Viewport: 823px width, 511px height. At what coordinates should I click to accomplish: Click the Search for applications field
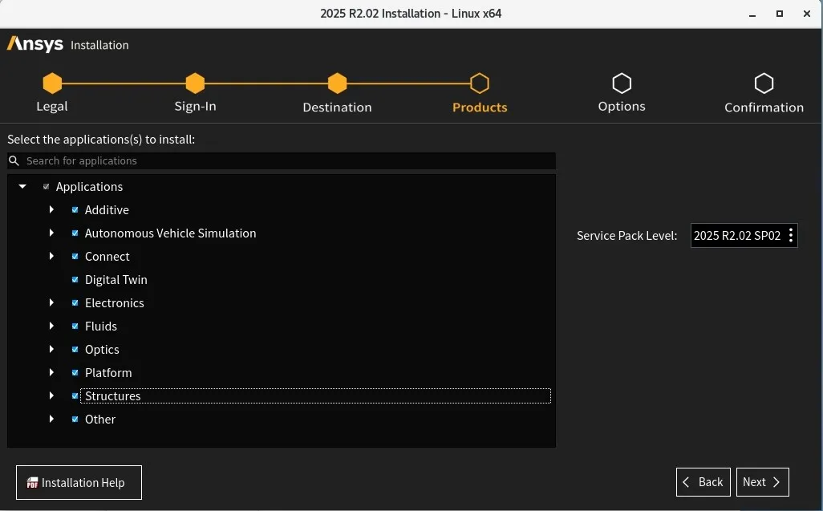pyautogui.click(x=282, y=160)
